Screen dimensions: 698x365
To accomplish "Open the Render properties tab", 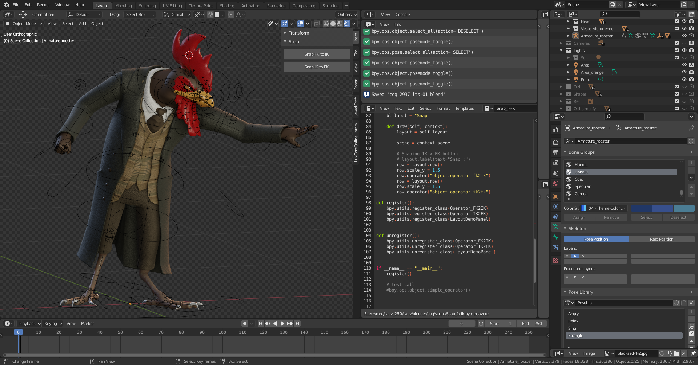I will click(556, 142).
